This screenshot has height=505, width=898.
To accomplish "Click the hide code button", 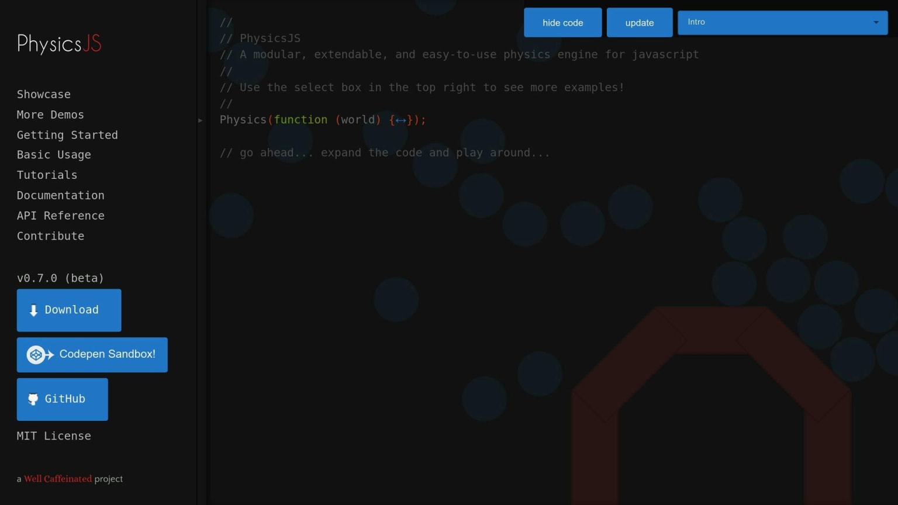I will [563, 23].
